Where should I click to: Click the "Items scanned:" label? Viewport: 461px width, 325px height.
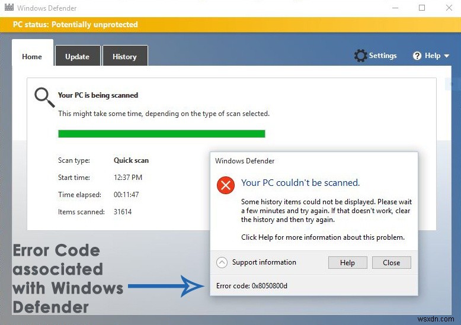pyautogui.click(x=81, y=212)
